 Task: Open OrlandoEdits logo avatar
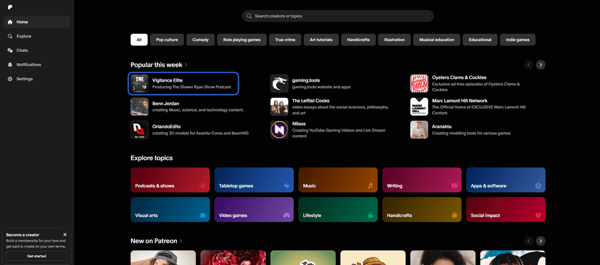click(x=139, y=129)
